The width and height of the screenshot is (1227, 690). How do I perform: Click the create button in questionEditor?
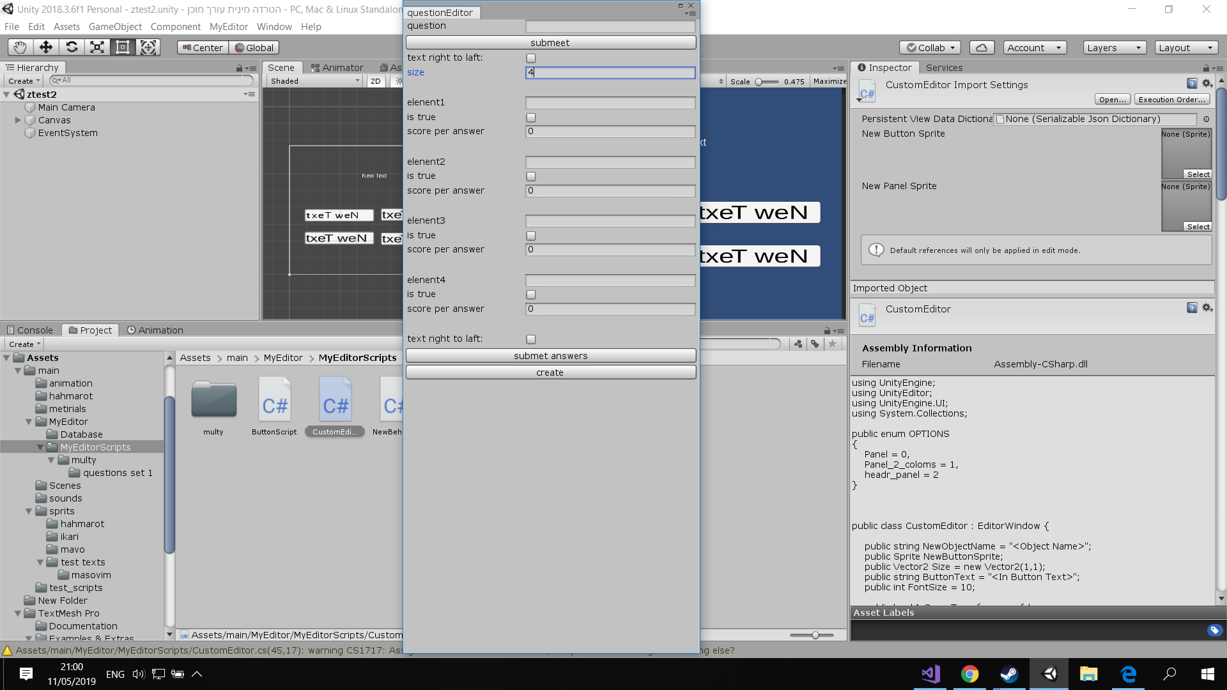[550, 372]
